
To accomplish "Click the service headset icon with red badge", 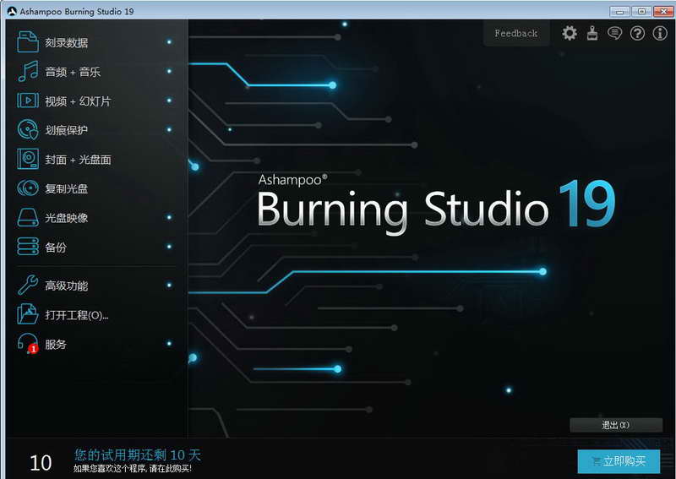I will pos(28,344).
